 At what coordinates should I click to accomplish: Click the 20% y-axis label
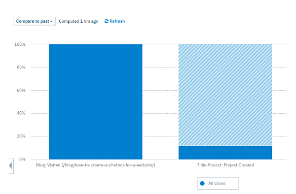(21, 136)
